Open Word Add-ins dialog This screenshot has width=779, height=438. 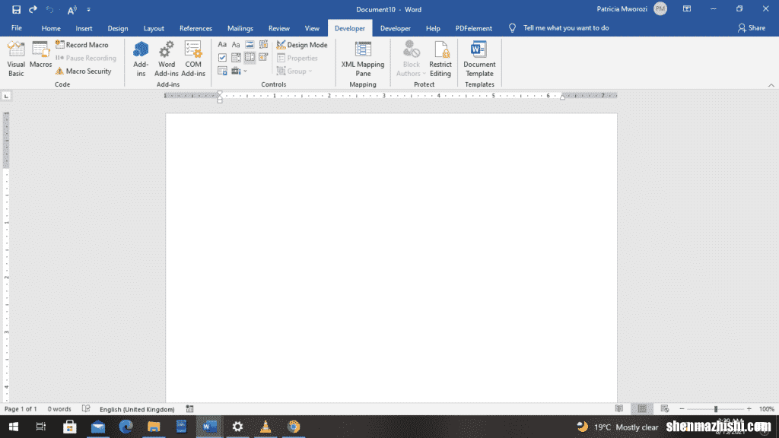[167, 59]
